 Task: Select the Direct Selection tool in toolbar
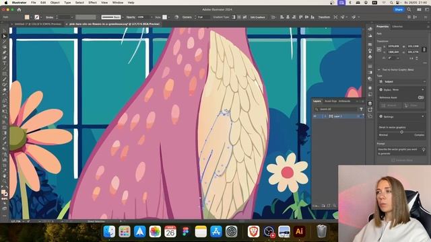[x=5, y=36]
